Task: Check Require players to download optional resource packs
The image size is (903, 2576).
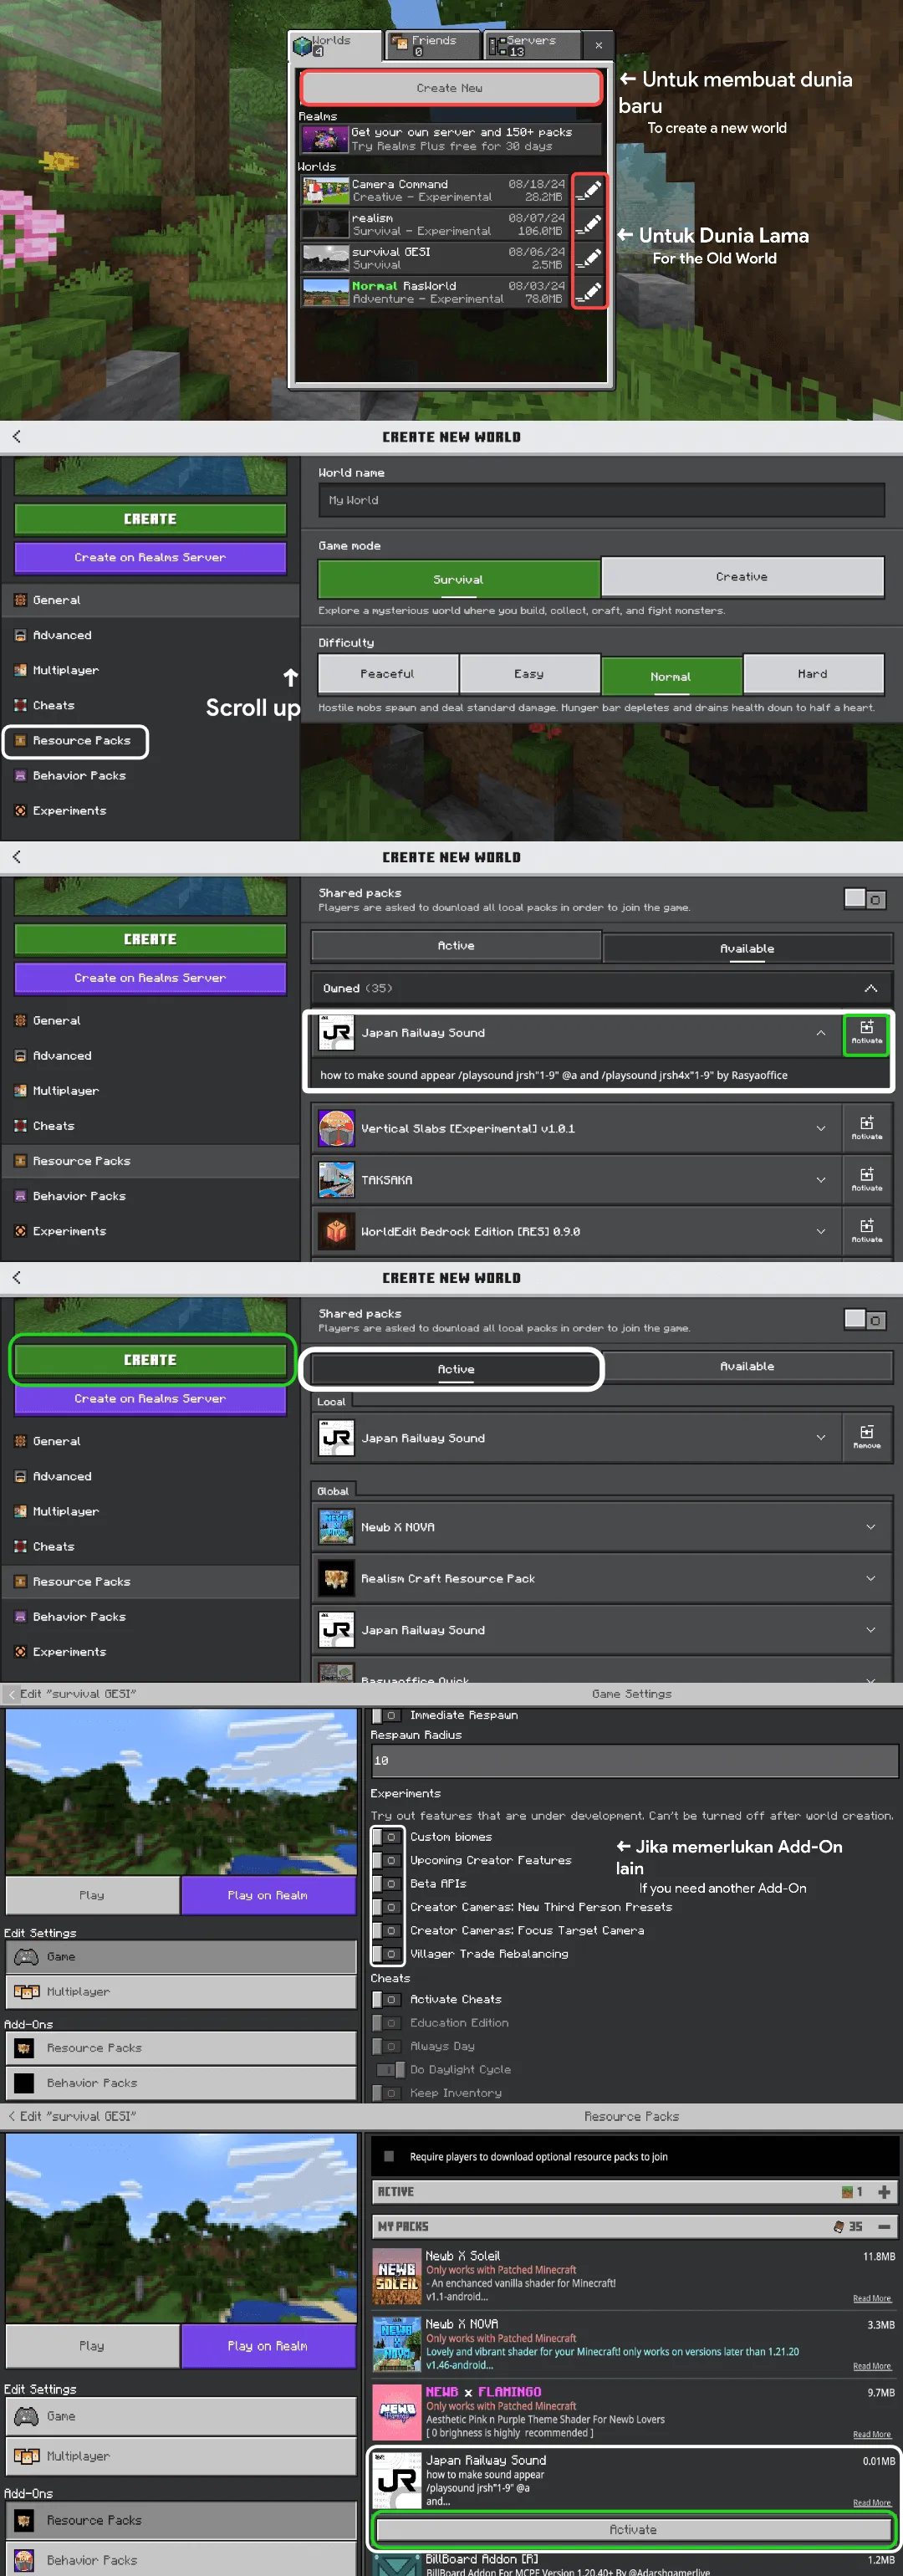Action: [x=389, y=2156]
